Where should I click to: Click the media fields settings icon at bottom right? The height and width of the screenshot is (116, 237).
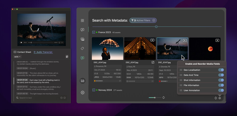220,98
